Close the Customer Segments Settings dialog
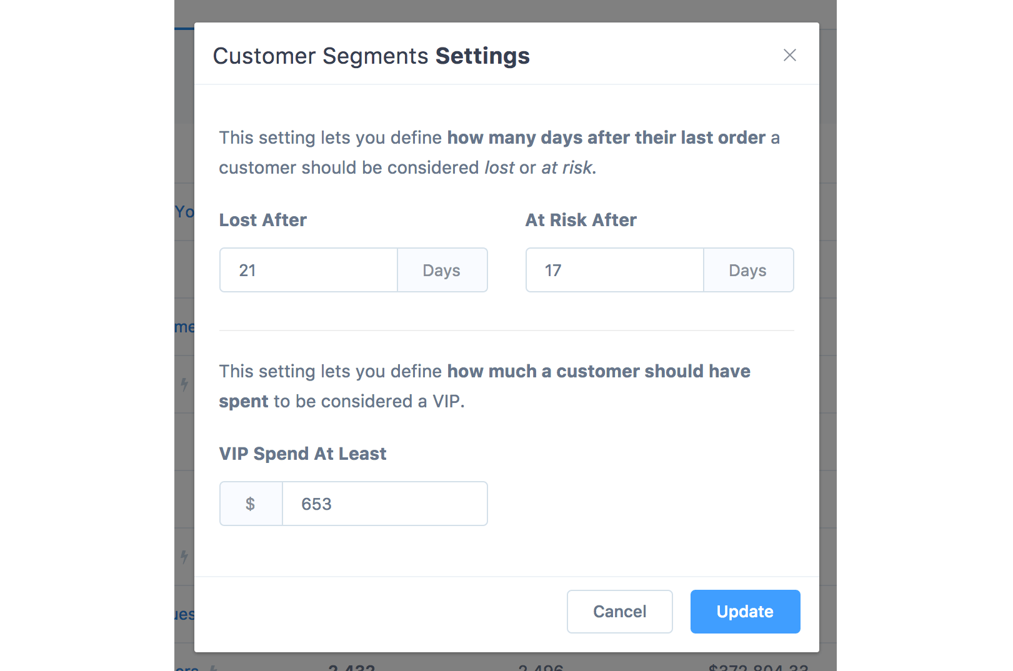Image resolution: width=1013 pixels, height=671 pixels. tap(789, 56)
